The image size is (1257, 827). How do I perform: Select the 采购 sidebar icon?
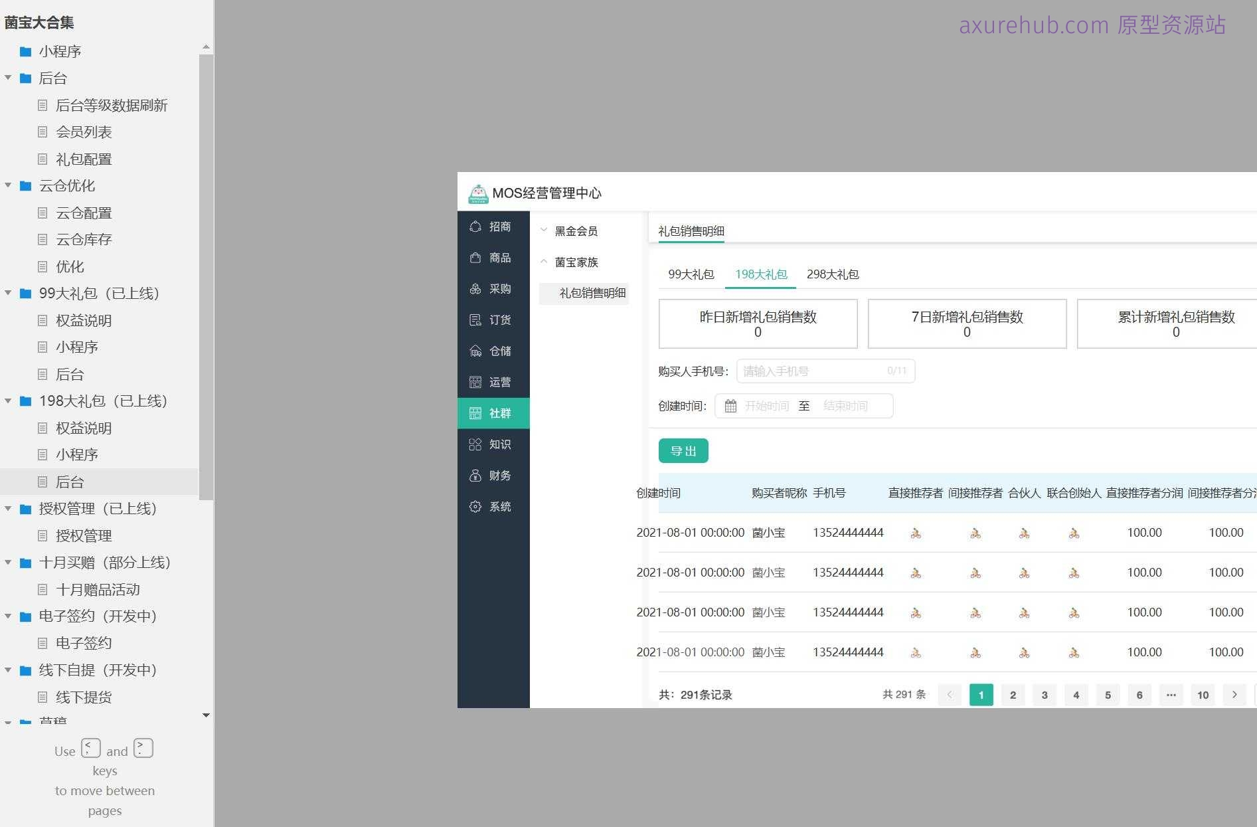(x=475, y=289)
